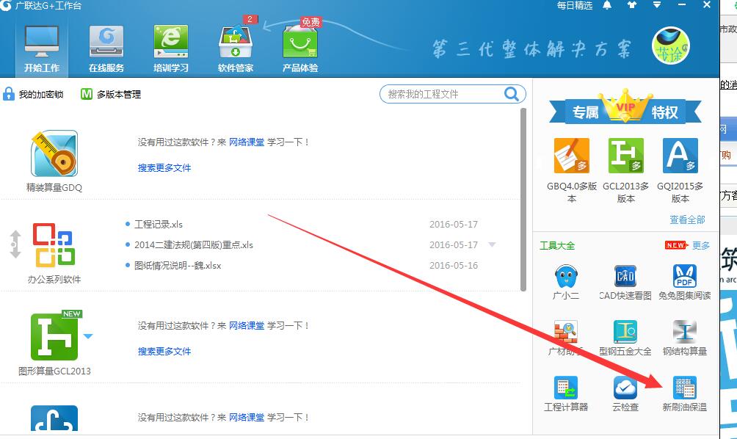Open file 2014二建法规(第四版)重点.xls
Image resolution: width=737 pixels, height=439 pixels.
pyautogui.click(x=194, y=245)
